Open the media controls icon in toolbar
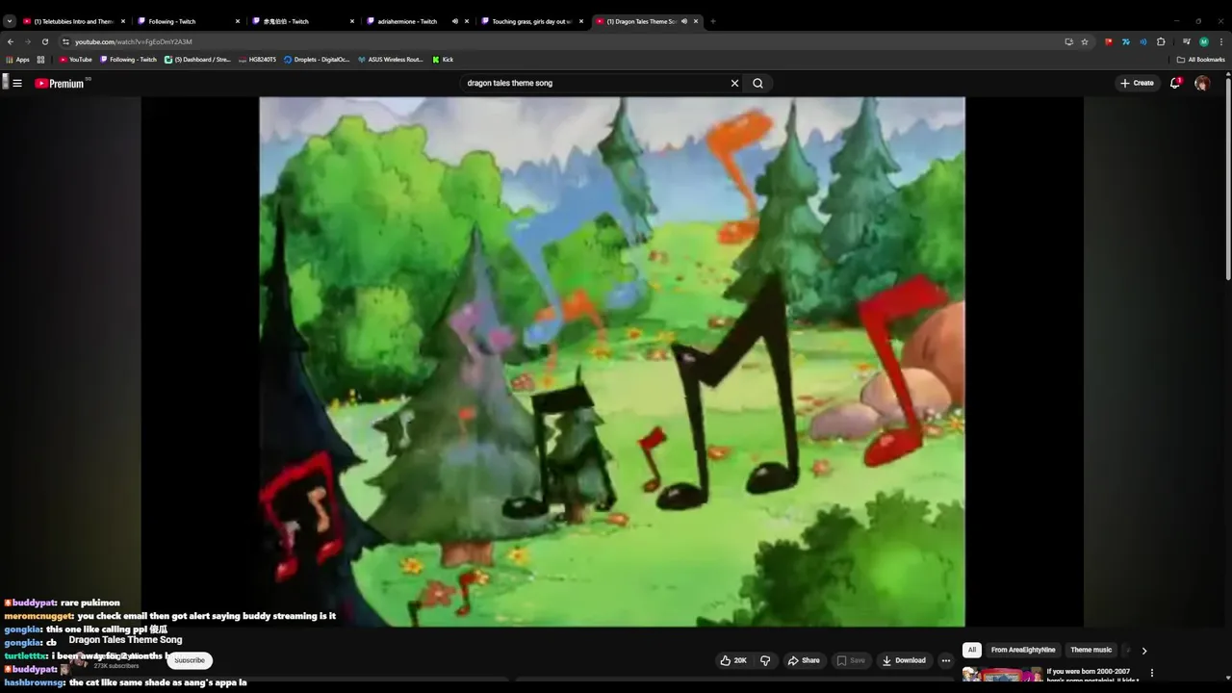This screenshot has width=1232, height=693. (1187, 41)
